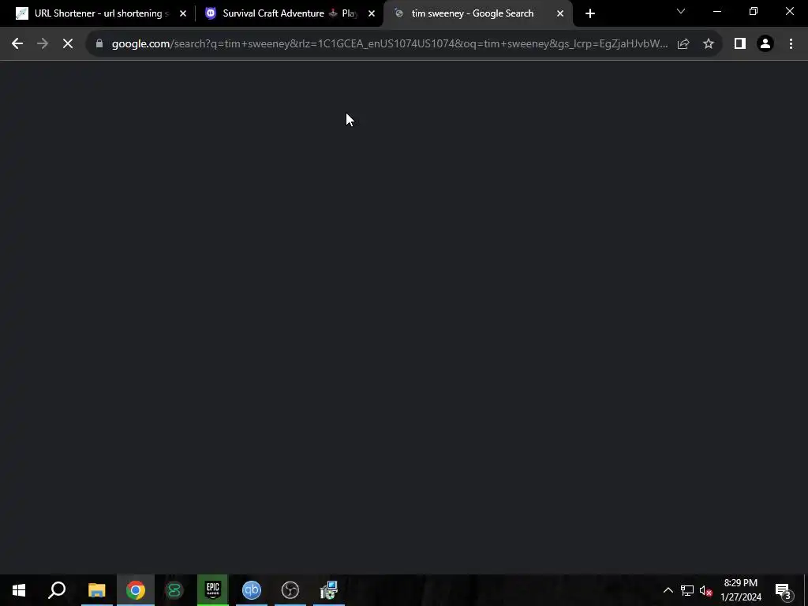Focus the google.com address bar
This screenshot has height=606, width=808.
click(389, 44)
